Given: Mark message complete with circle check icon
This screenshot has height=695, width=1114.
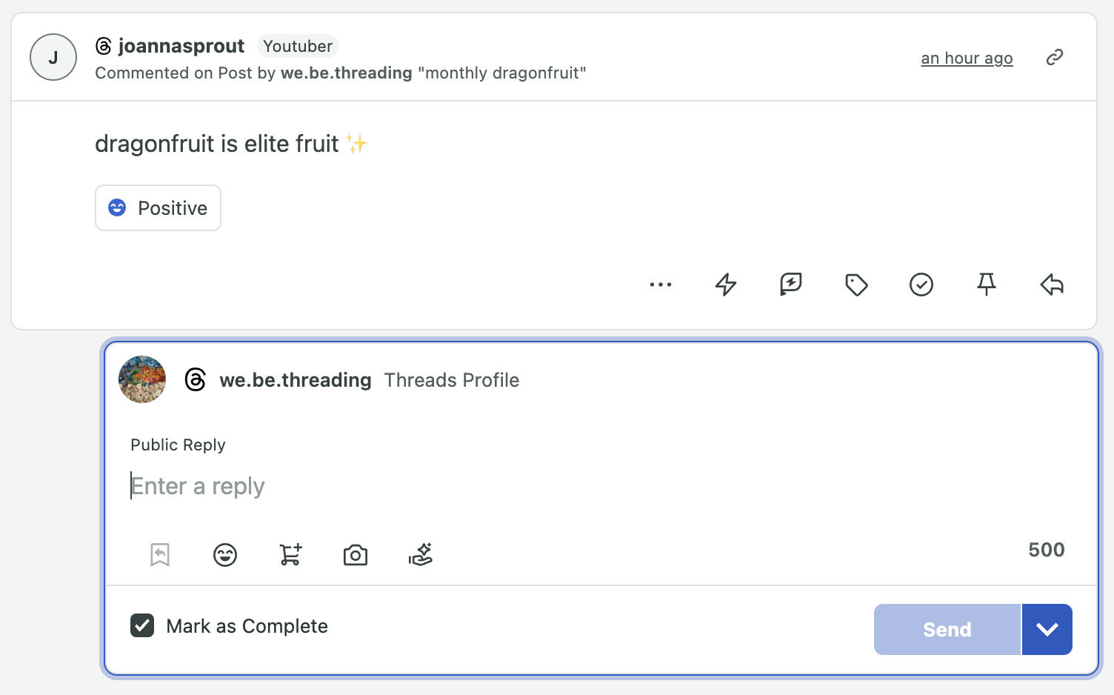Looking at the screenshot, I should (921, 285).
